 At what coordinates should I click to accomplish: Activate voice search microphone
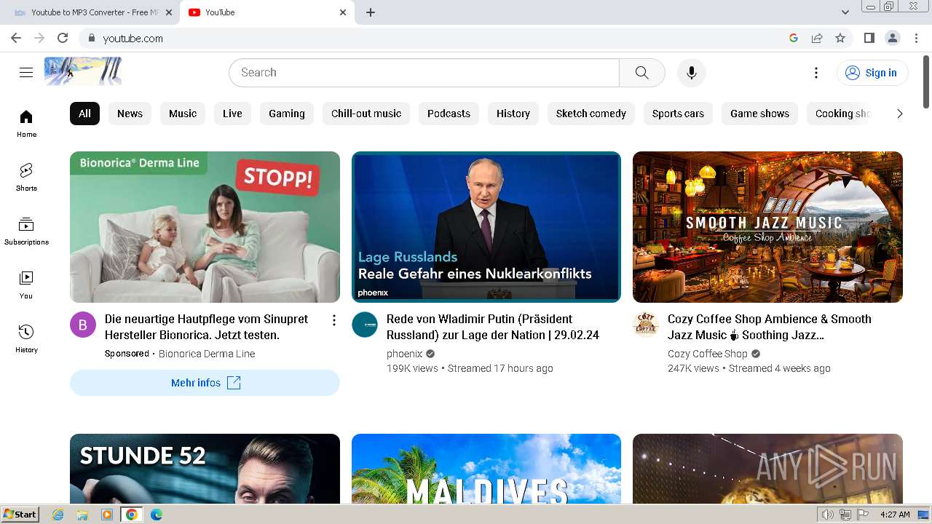point(692,73)
